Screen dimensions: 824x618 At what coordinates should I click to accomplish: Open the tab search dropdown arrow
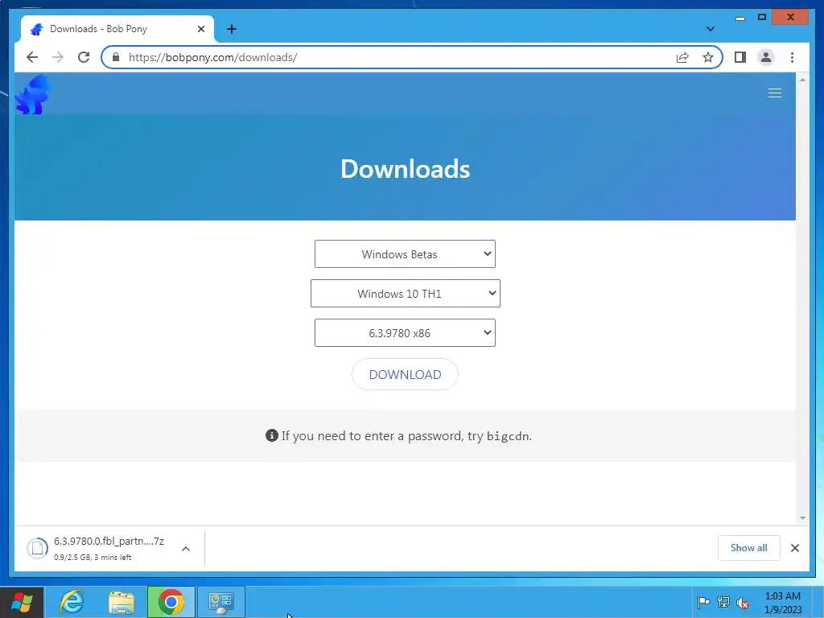click(x=711, y=29)
